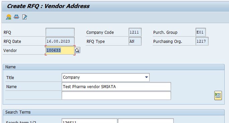Screen dimensions: 229x123
Task: Open the Vendor search help magnifier
Action: (x=77, y=50)
